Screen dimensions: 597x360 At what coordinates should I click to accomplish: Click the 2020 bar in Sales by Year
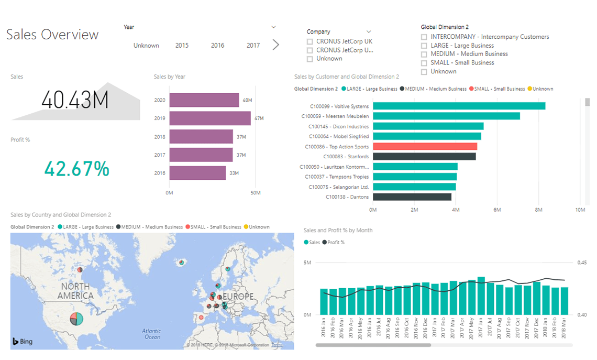[x=204, y=100]
